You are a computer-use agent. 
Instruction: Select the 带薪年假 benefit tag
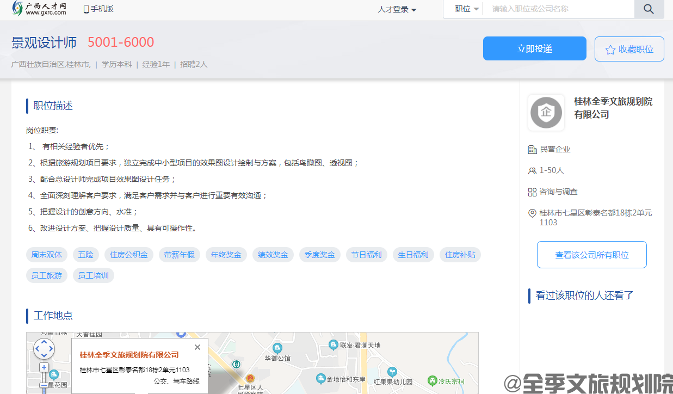pos(180,255)
